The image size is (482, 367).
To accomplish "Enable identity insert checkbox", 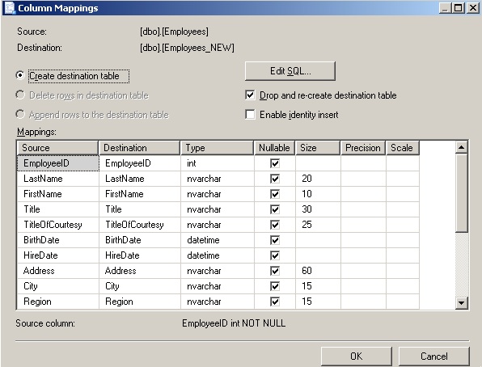I will 250,114.
